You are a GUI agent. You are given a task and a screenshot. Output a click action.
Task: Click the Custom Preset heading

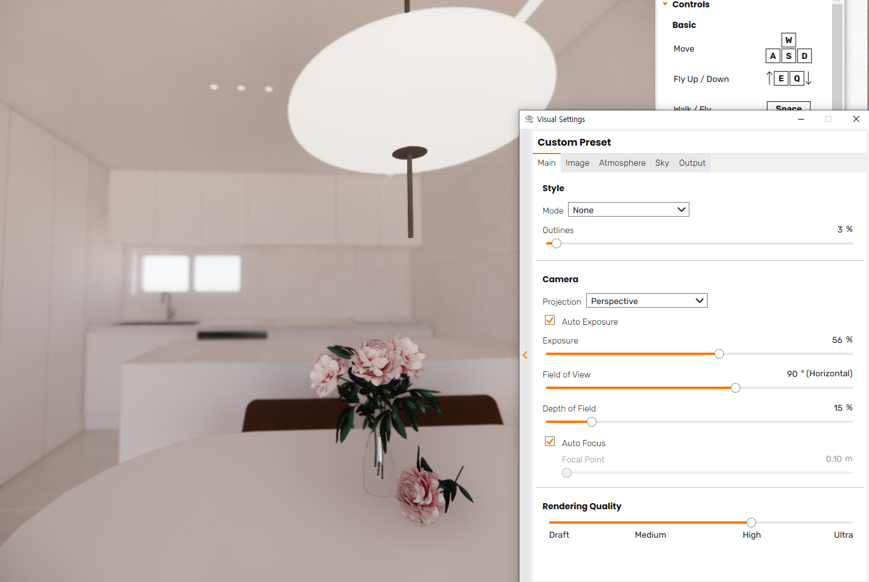coord(574,142)
